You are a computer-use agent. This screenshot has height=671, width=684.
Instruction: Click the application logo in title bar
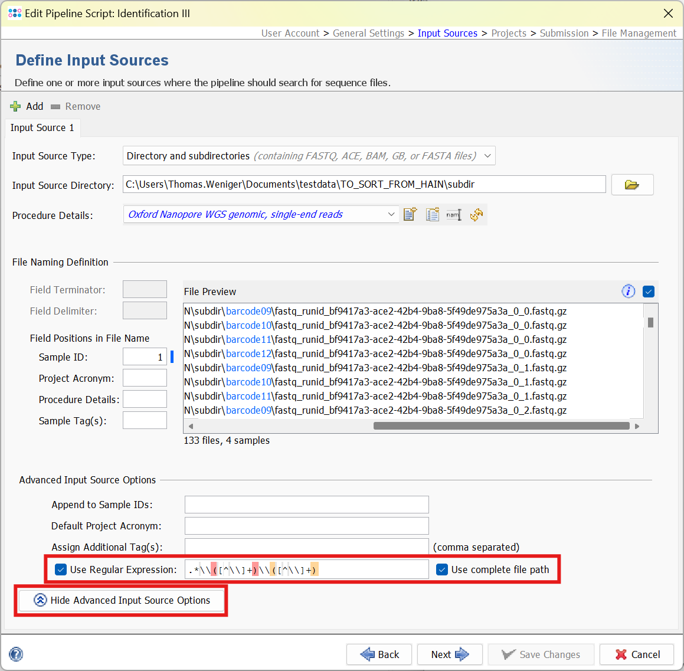14,14
